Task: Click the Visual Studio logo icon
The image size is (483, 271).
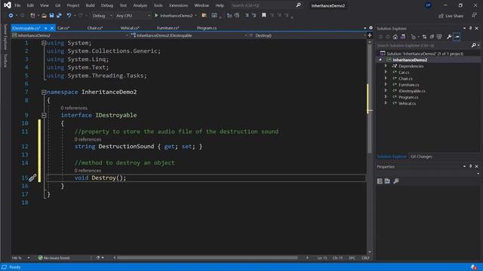Action: tap(8, 5)
